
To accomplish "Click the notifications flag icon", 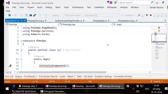I will click(x=108, y=2).
